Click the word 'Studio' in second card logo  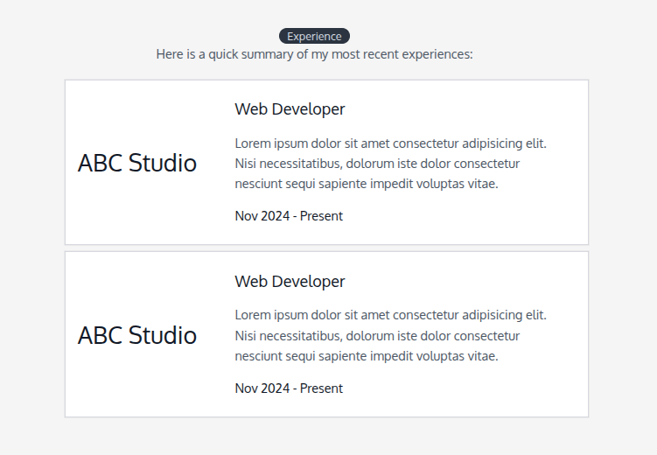tap(163, 335)
